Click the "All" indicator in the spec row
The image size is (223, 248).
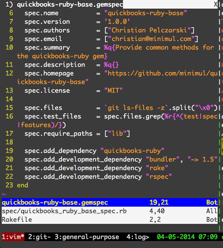point(212,211)
